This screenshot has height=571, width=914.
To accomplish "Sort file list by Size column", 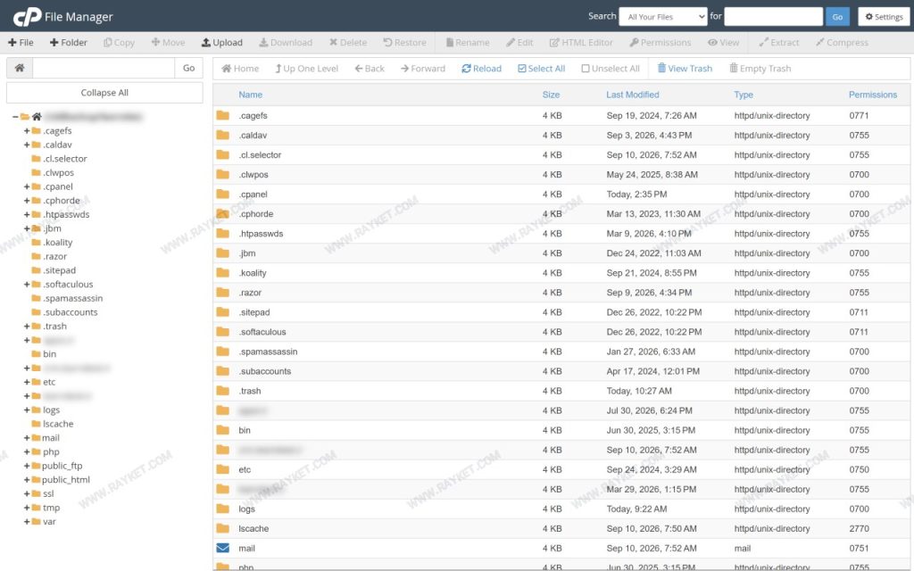I will (551, 95).
